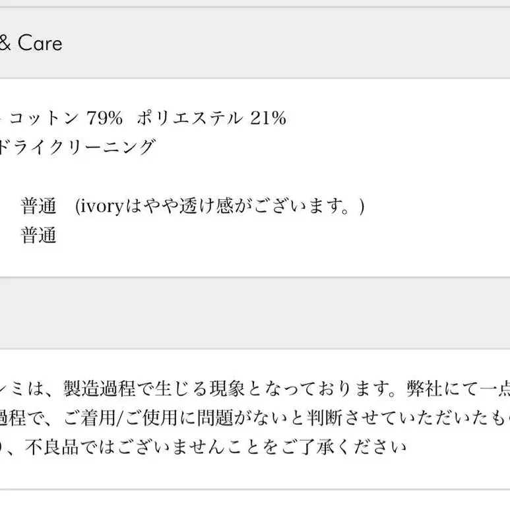Viewport: 510px width, 510px height.
Task: Click the "コットン 79%" composition text
Action: pos(66,117)
